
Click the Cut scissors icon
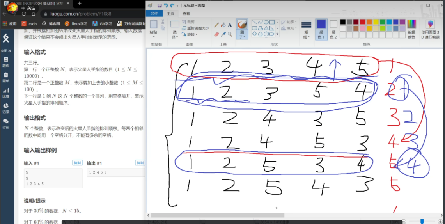tap(163, 21)
